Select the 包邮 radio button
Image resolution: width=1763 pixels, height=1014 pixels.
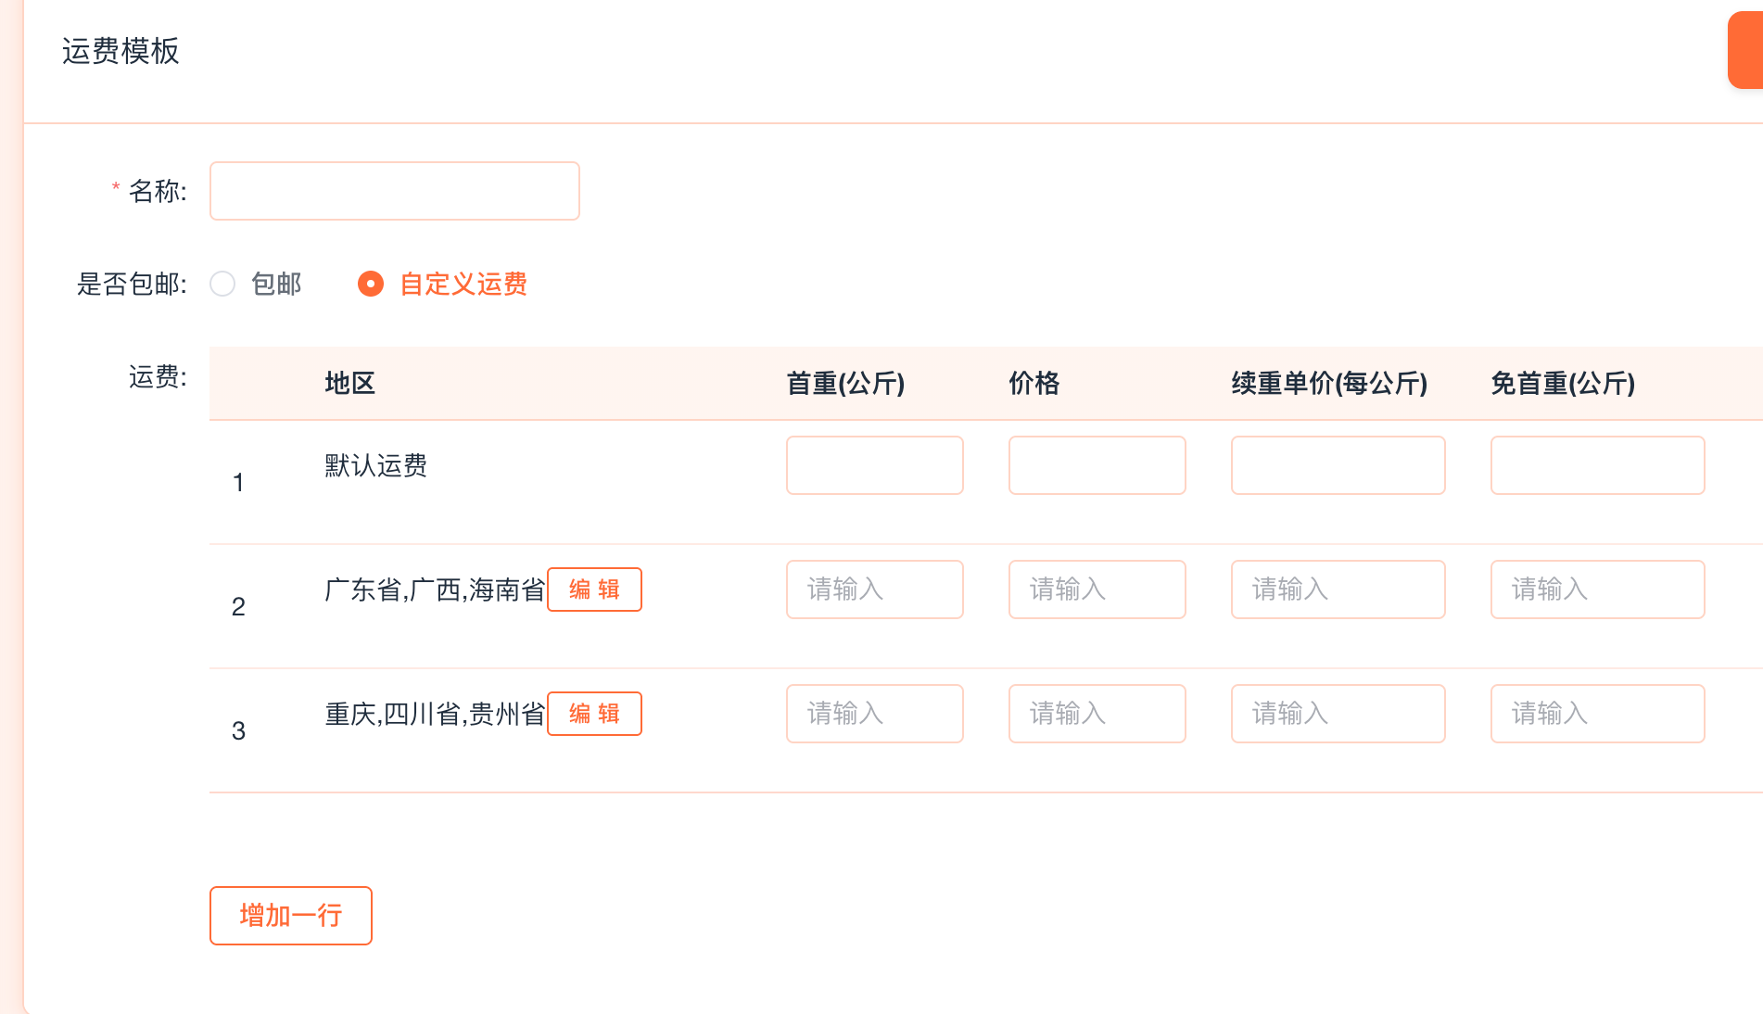222,284
